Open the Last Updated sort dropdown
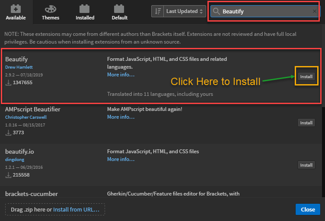Screen dimensions: 325x221 185,11
